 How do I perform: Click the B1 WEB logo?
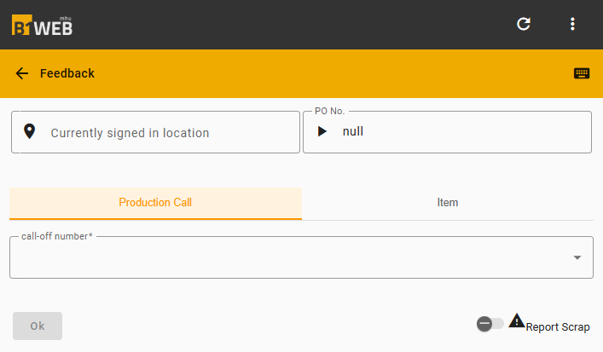[x=42, y=26]
